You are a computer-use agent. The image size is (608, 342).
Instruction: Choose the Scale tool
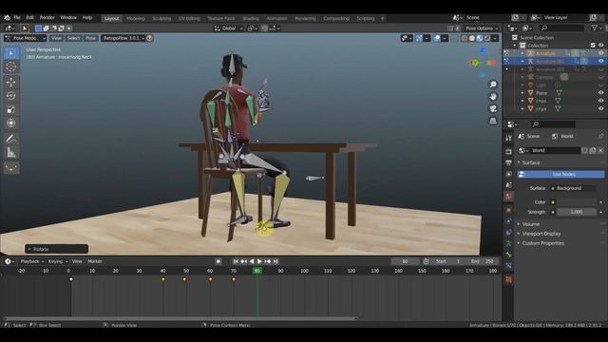click(11, 109)
